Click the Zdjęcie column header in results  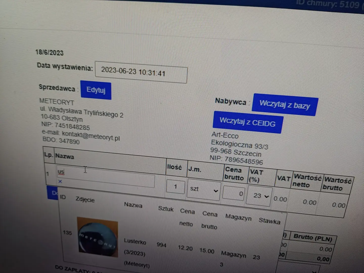coord(85,199)
